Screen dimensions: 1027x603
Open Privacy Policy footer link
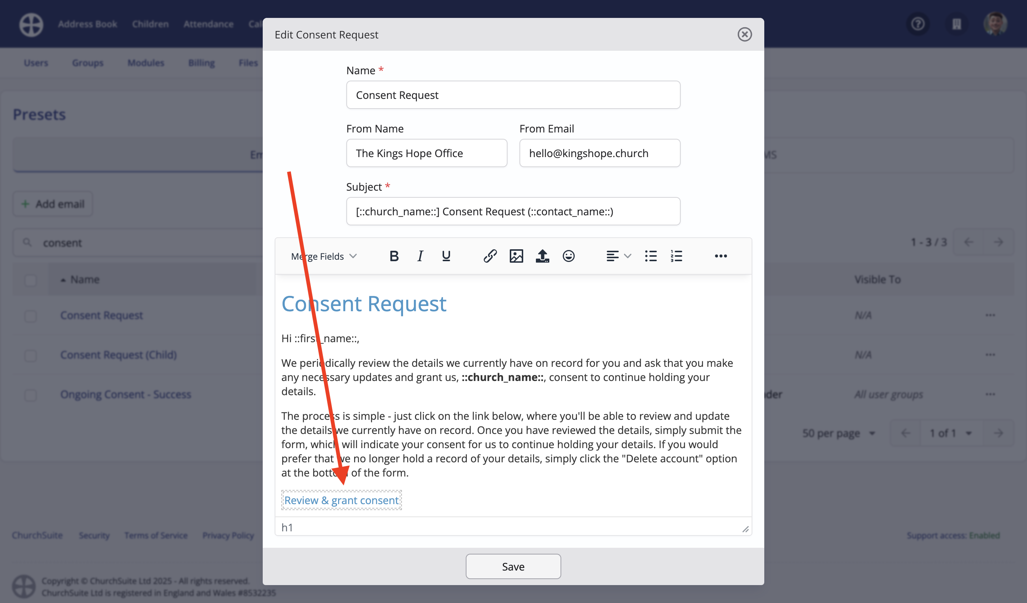click(228, 535)
